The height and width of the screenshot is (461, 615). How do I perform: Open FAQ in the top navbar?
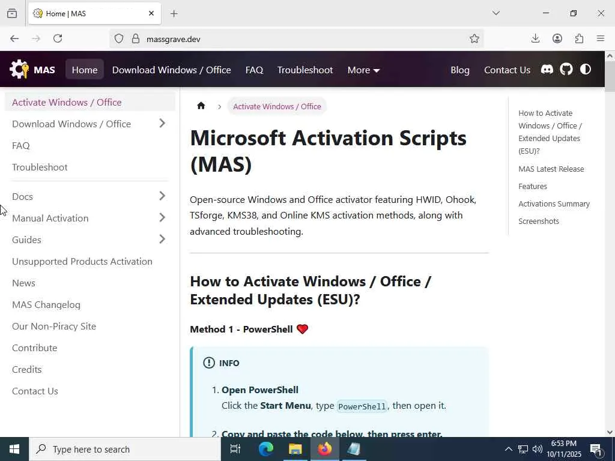(x=254, y=70)
